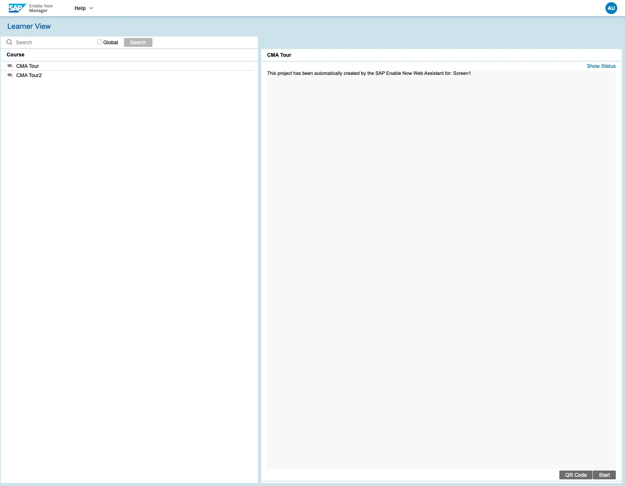Click the graduation cap icon beside CMA Tour

(x=10, y=66)
